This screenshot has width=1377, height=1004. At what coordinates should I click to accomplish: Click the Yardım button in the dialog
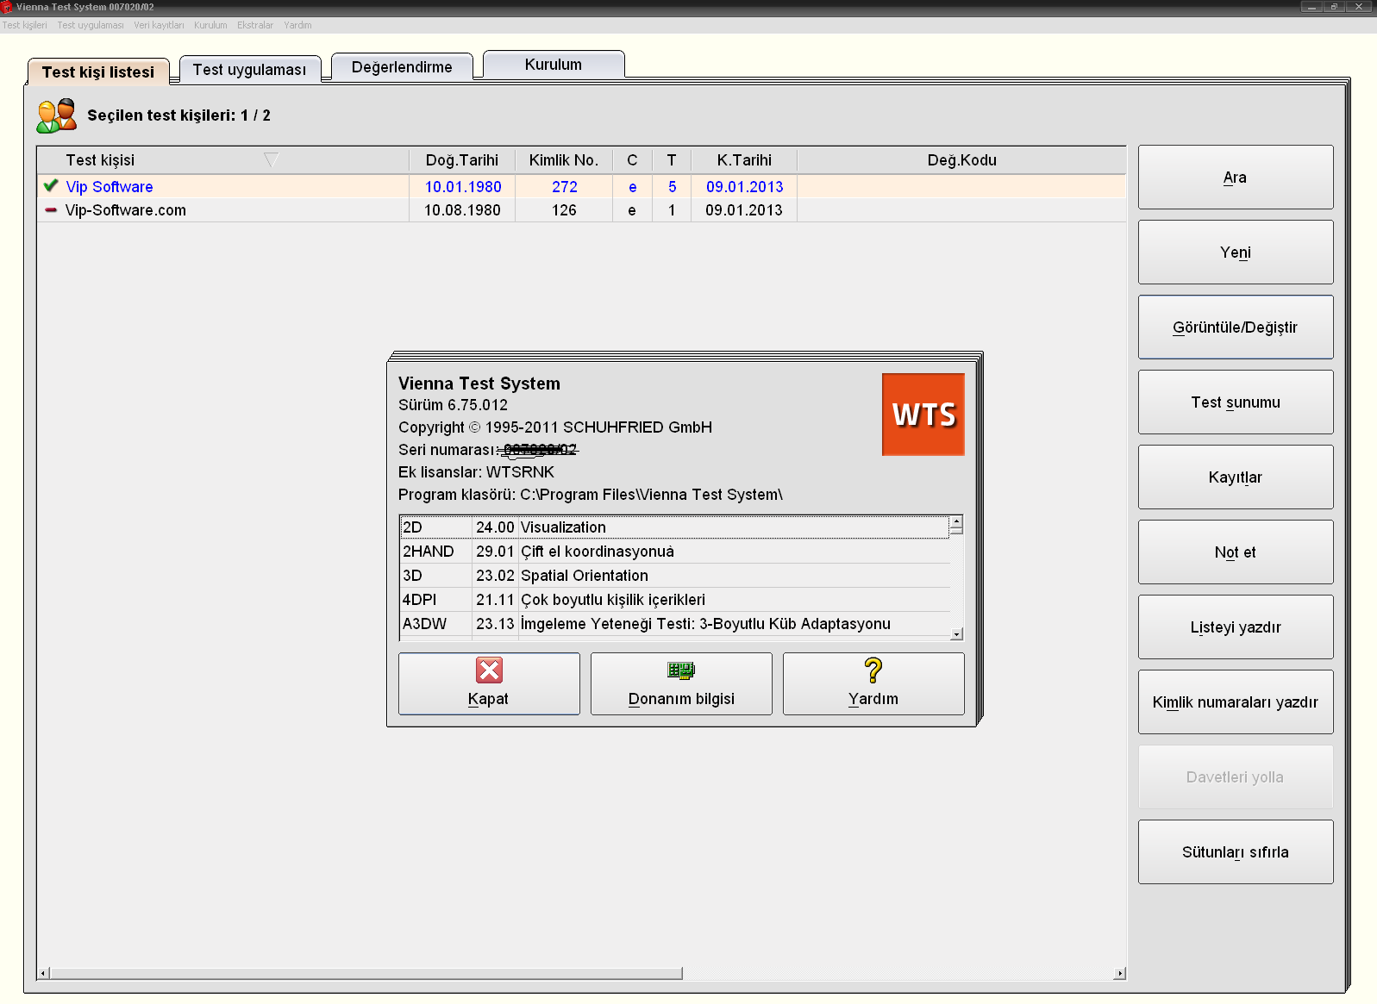873,683
